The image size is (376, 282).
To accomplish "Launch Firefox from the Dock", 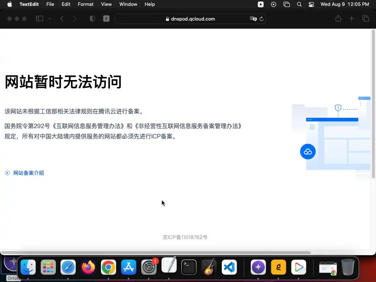I will pos(88,267).
